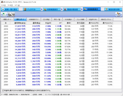Viewport: 123px width, 96px height.
Task: Open the ヘルプ(H) menu
Action: [17, 5]
